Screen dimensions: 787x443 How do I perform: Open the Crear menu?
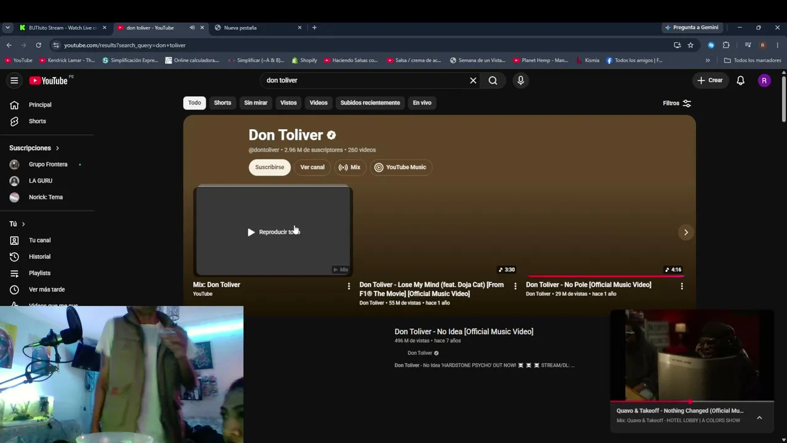[x=710, y=81]
